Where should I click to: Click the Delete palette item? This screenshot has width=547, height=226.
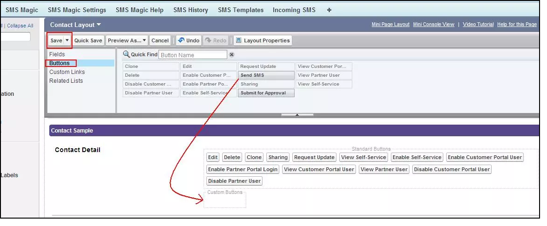(x=151, y=75)
